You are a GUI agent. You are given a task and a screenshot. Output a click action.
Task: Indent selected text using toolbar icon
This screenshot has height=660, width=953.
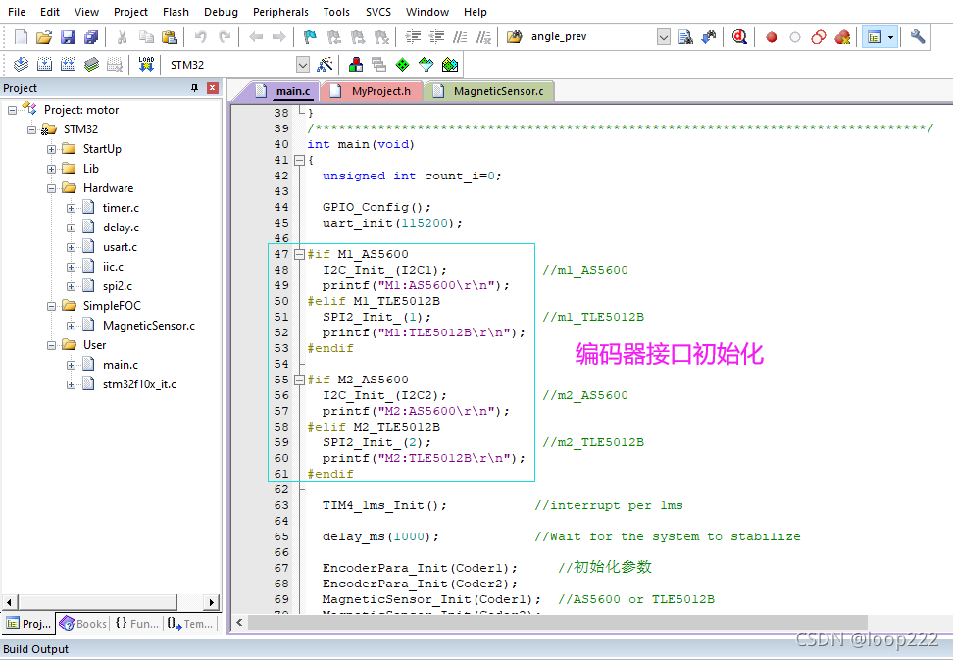413,37
